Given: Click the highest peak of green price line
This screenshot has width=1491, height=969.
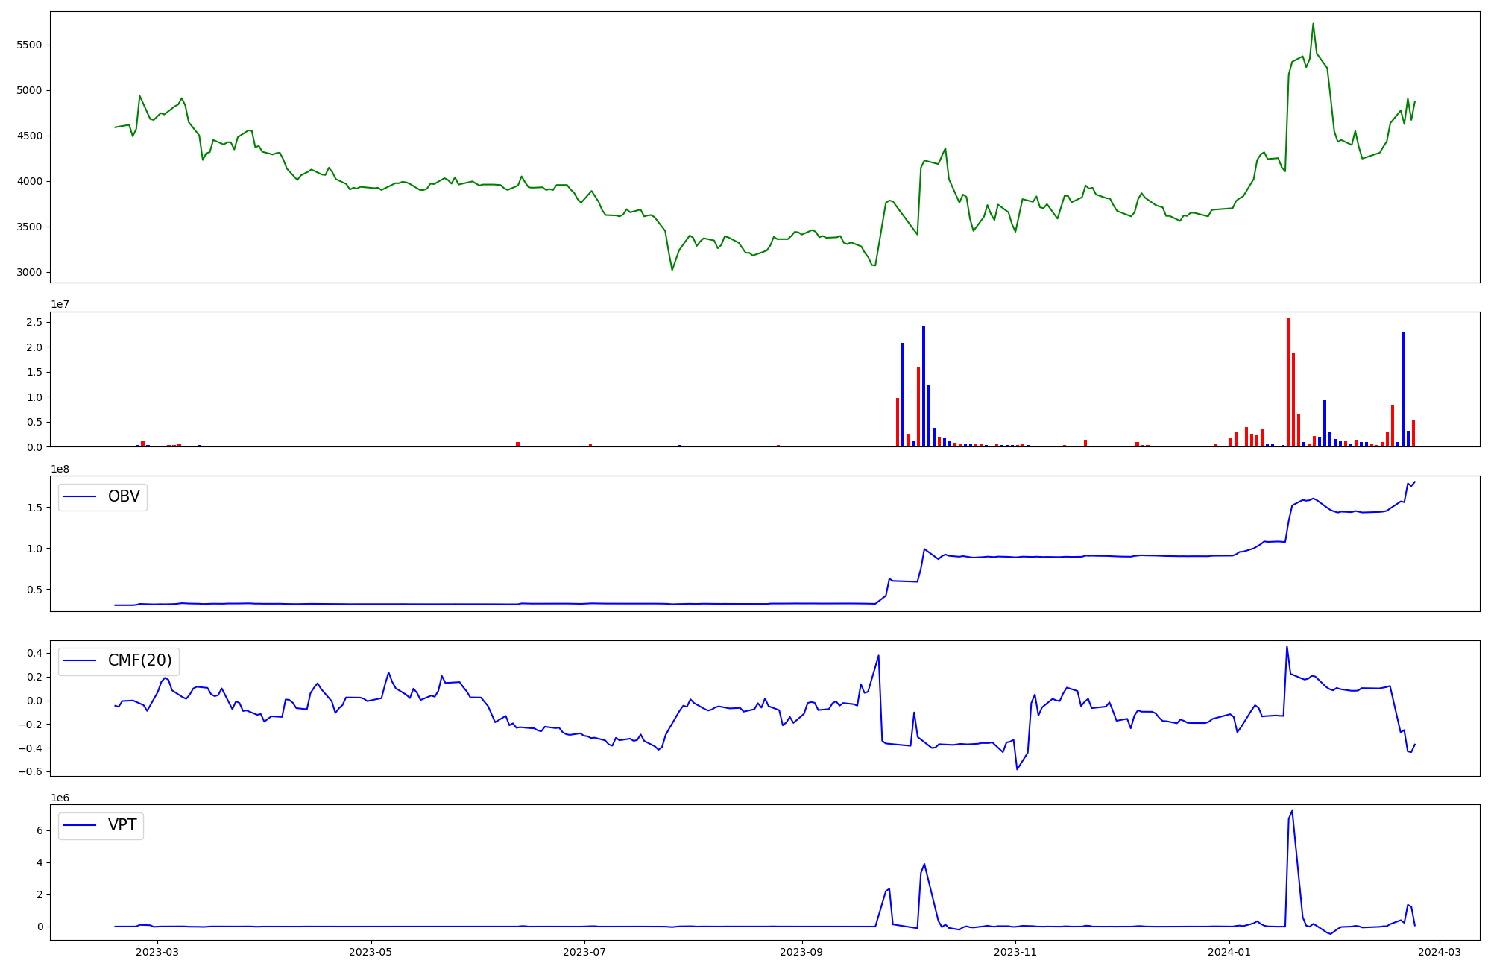Looking at the screenshot, I should [1313, 24].
